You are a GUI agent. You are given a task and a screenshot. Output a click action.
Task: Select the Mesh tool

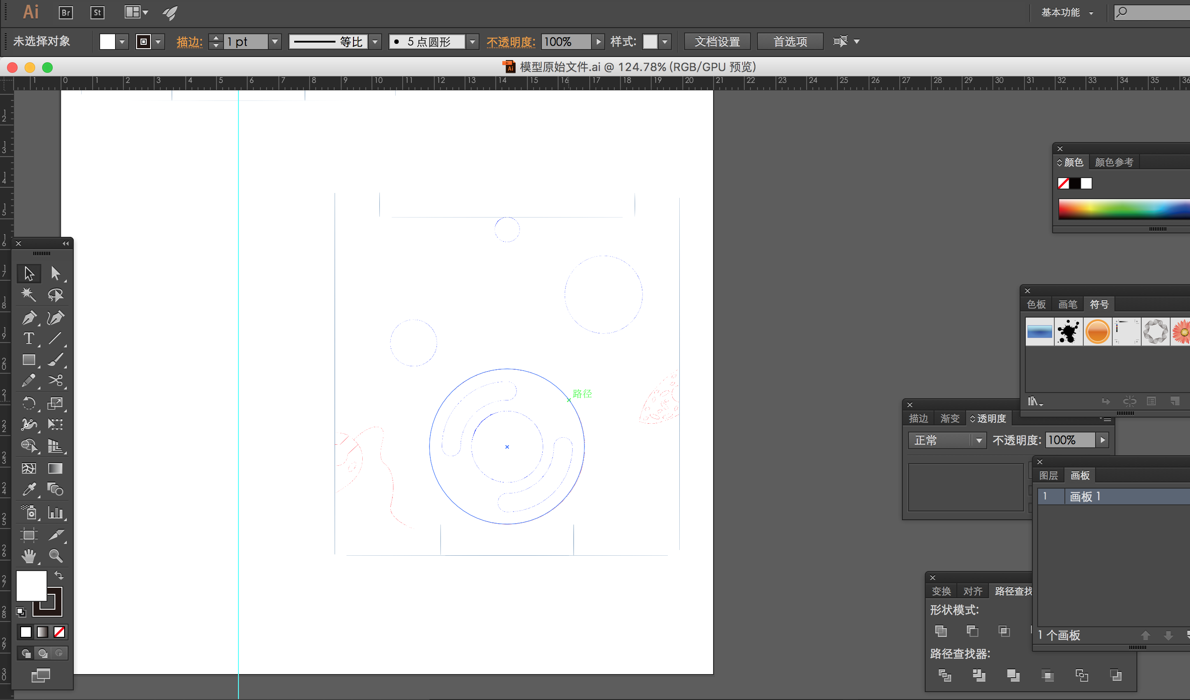click(29, 468)
